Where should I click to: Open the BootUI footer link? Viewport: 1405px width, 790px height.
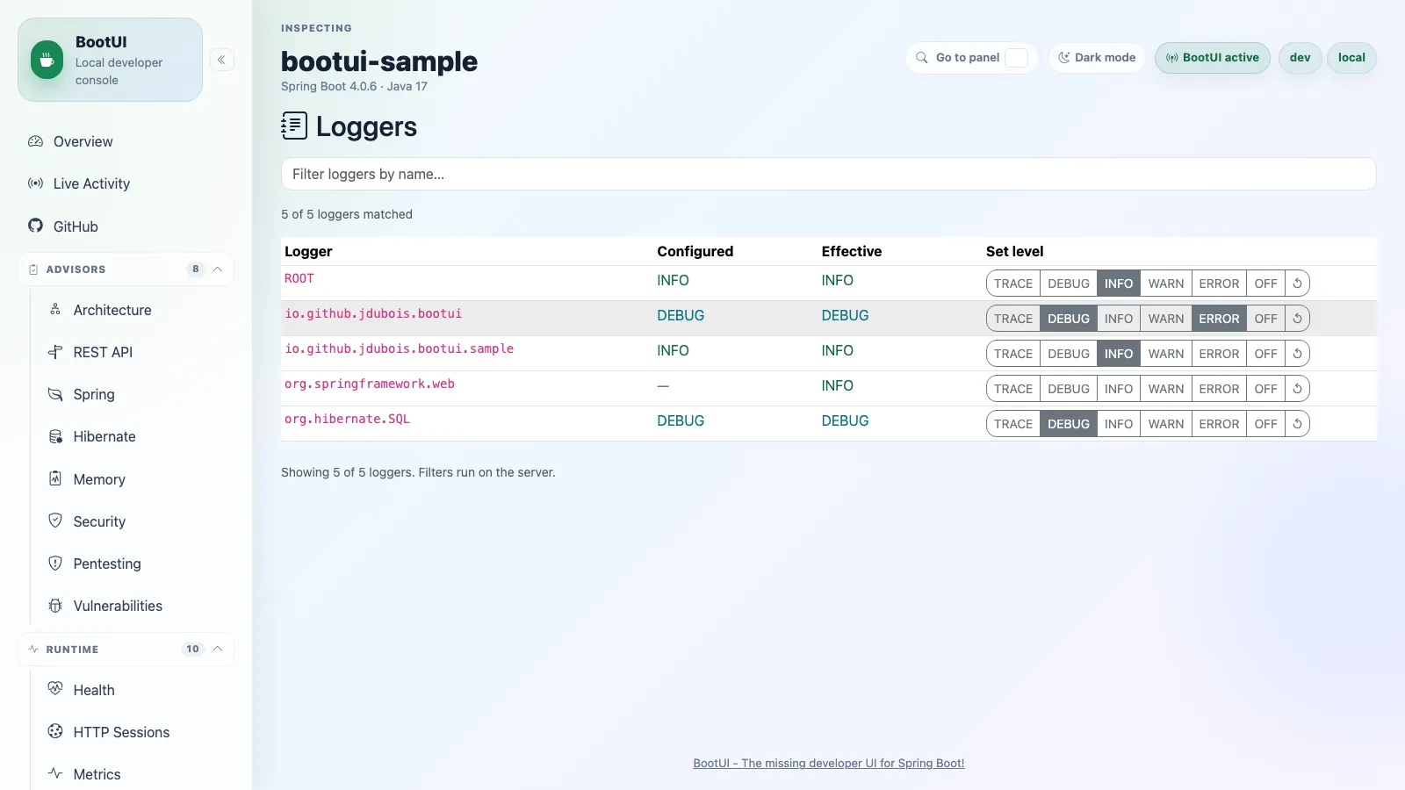click(828, 763)
